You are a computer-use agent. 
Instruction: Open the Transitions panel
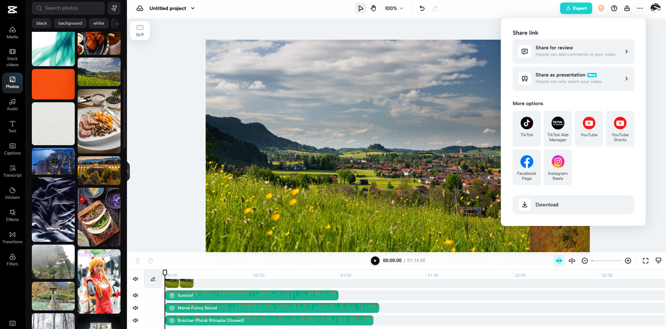click(x=12, y=237)
